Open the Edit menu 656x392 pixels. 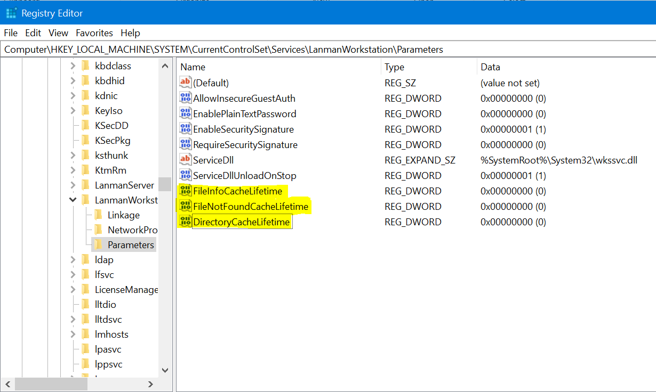pos(33,33)
